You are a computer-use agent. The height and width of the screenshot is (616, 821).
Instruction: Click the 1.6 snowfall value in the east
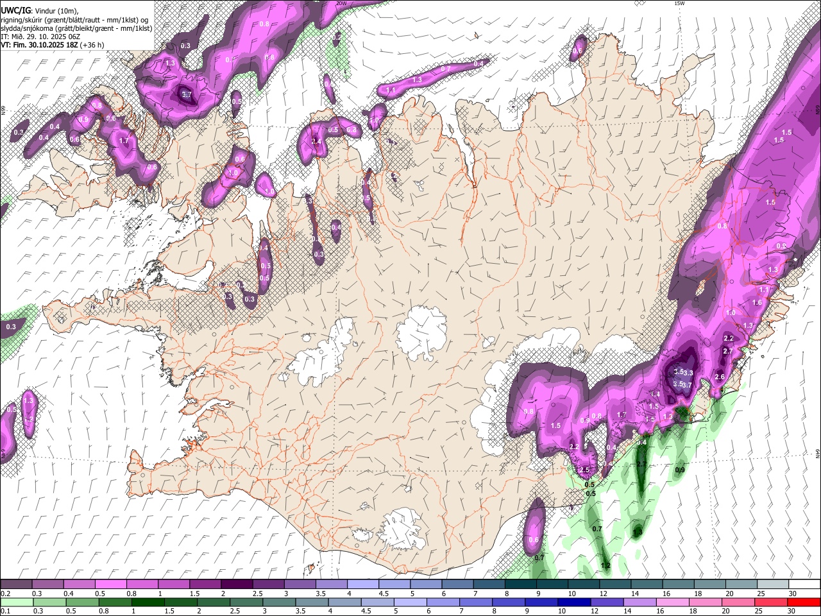[x=757, y=303]
